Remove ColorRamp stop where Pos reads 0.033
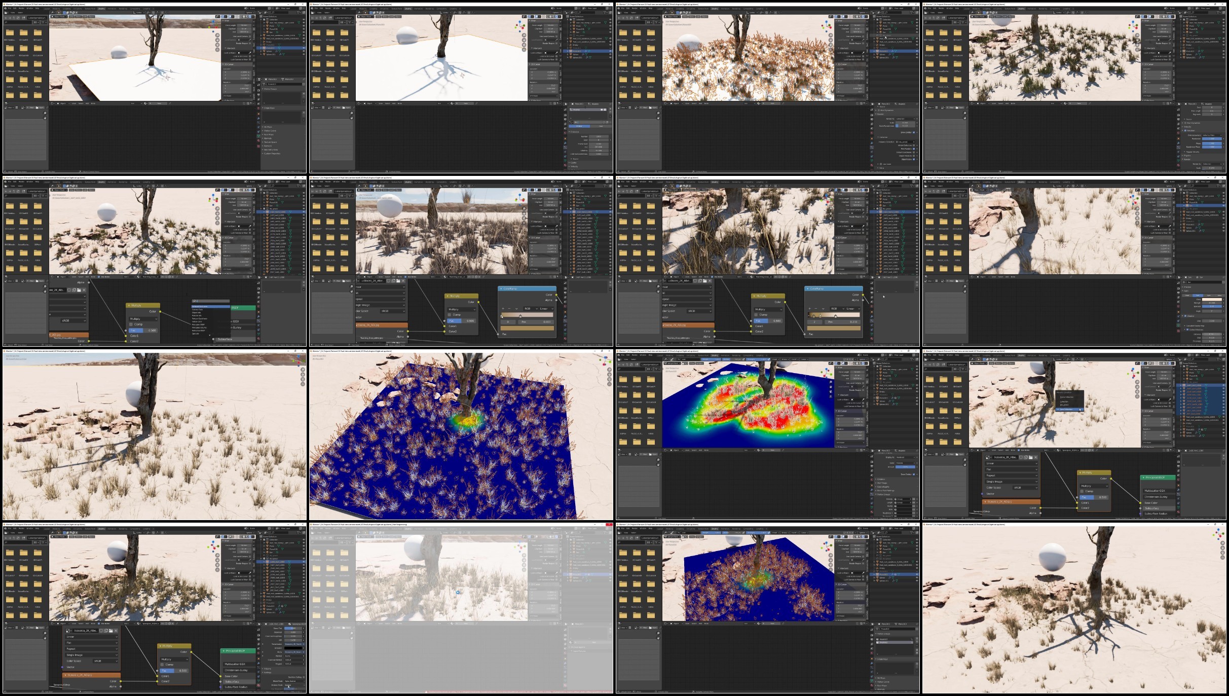 (x=509, y=308)
